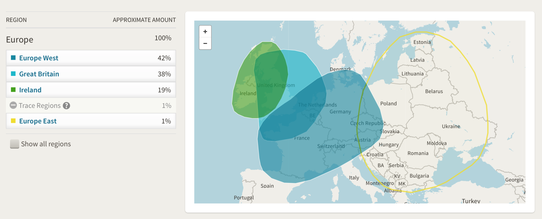Click the Europe West dark teal swatch

point(13,58)
